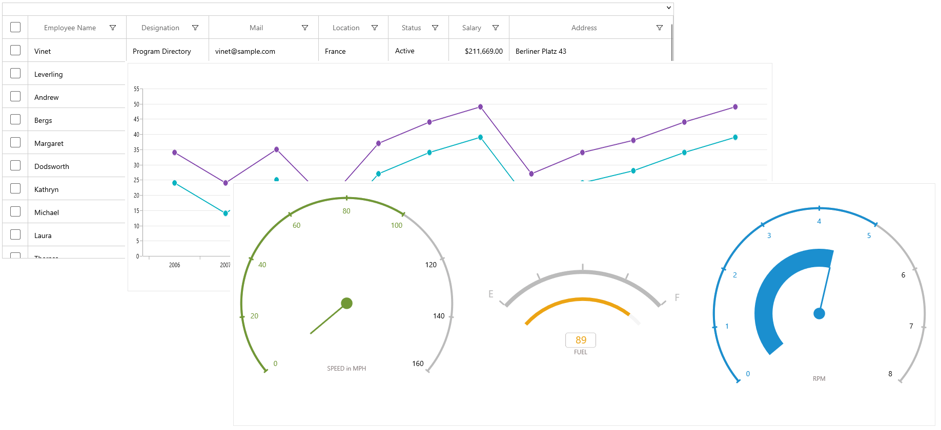Screen dimensions: 941x430
Task: Select the Kathryn row name
Action: [47, 189]
